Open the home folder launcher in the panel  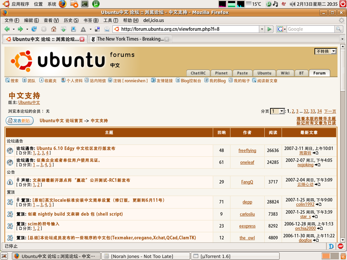pos(74,4)
